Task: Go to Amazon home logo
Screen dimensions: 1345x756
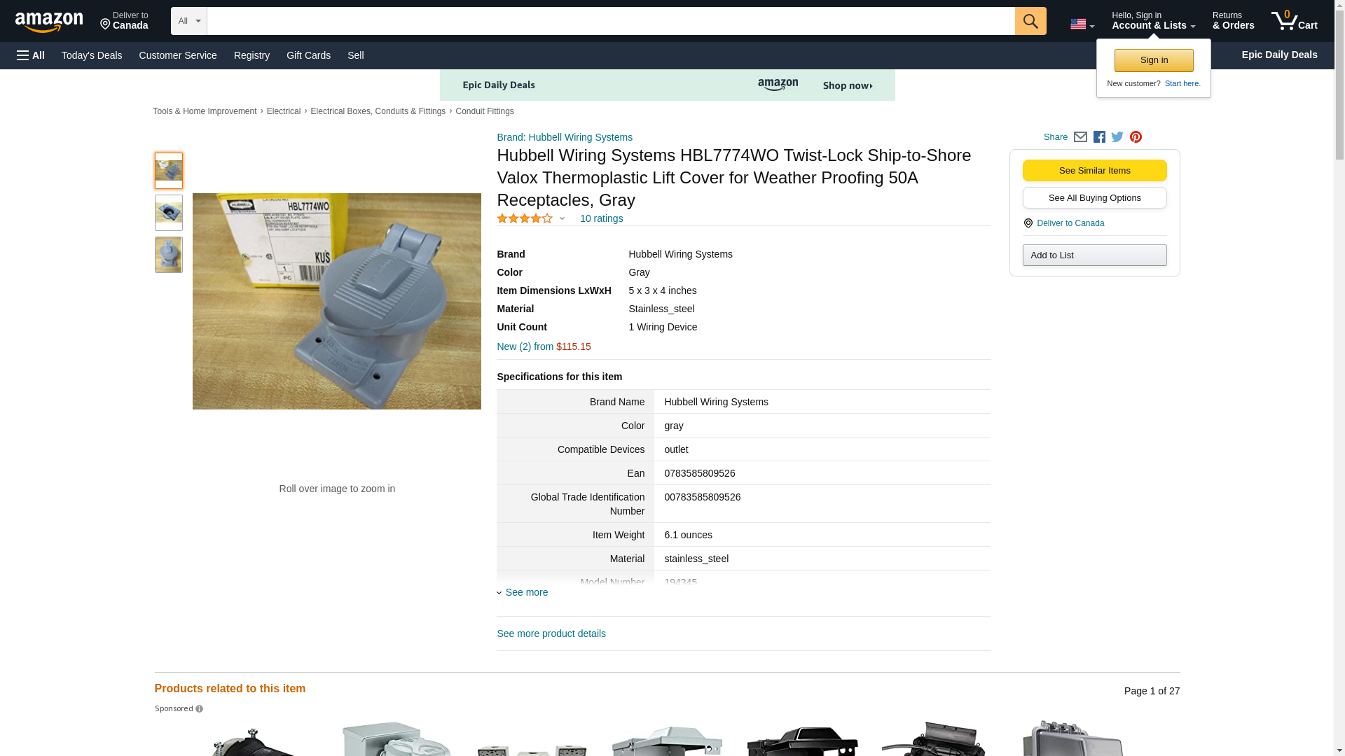Action: 49,22
